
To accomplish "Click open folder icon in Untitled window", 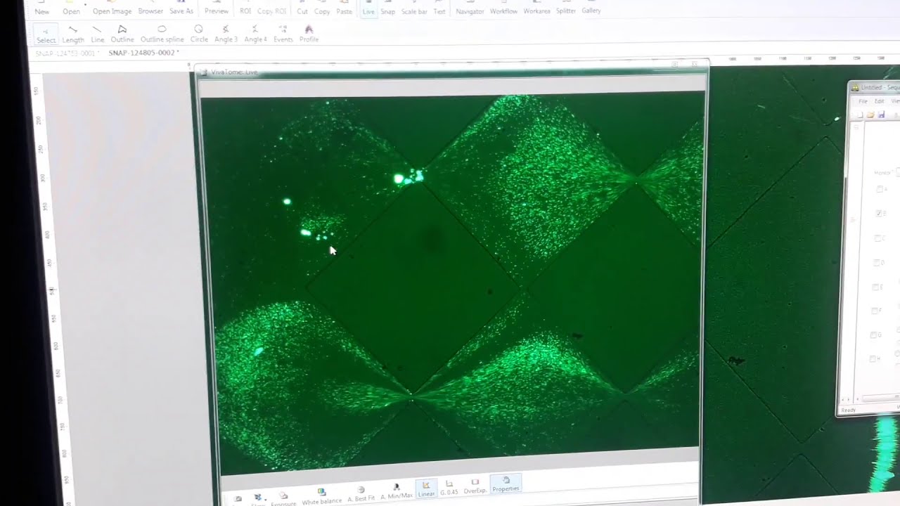I will (870, 115).
